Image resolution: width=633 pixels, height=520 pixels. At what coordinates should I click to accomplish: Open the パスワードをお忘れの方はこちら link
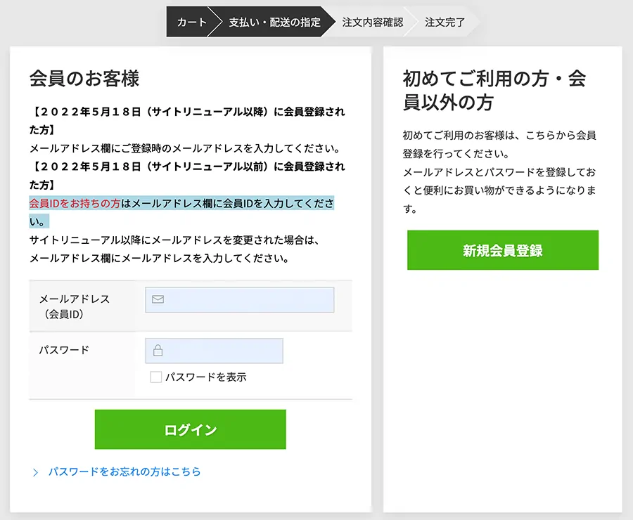point(124,472)
